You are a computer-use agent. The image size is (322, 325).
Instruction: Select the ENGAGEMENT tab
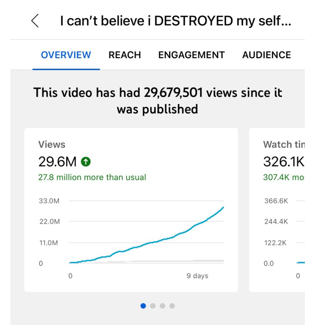pos(192,55)
